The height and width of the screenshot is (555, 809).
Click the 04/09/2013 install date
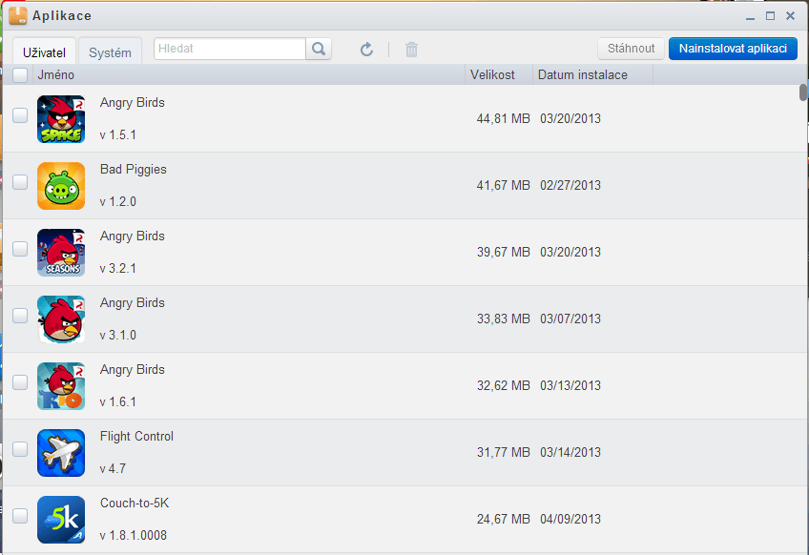coord(570,519)
